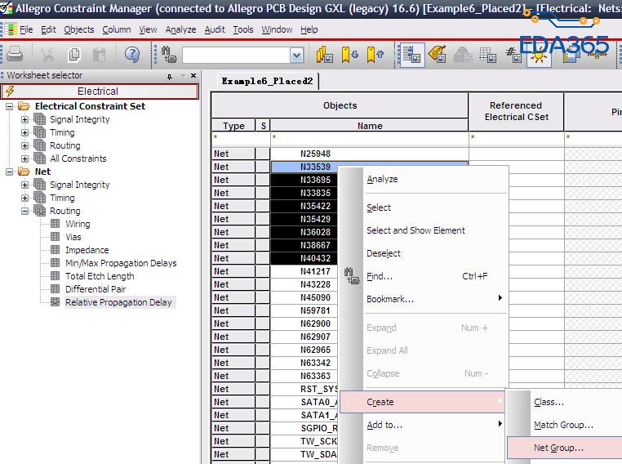Choose Net Group... from Create submenu
The height and width of the screenshot is (464, 622).
pos(558,448)
